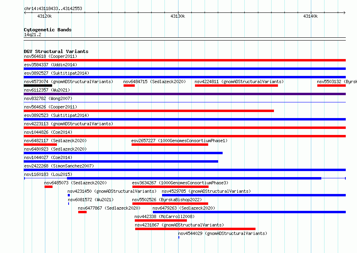Open the esv2657227 1000Genomes Phase1 label
Screen dimensions: 357x253
(179, 141)
